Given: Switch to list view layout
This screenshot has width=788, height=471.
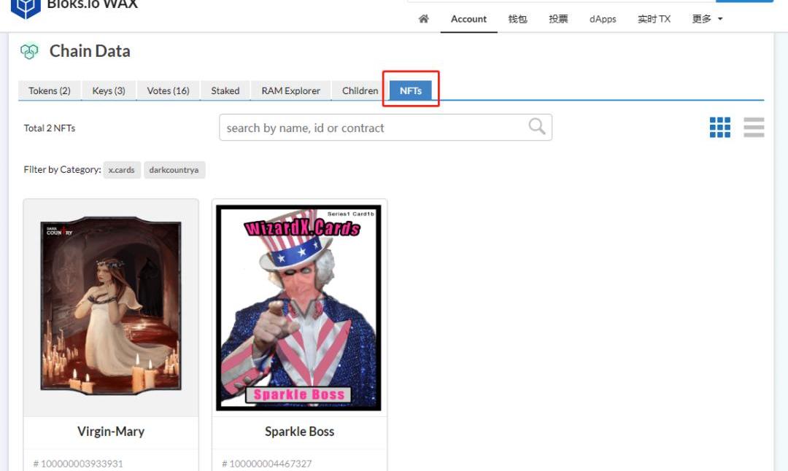Looking at the screenshot, I should coord(754,128).
